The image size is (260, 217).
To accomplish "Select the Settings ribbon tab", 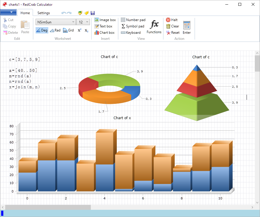I will click(x=44, y=13).
